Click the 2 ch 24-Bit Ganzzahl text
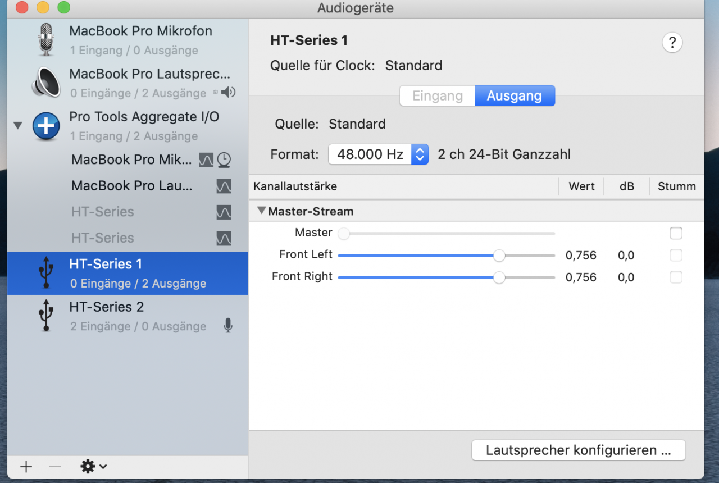Screen dimensions: 719x483 coord(504,154)
